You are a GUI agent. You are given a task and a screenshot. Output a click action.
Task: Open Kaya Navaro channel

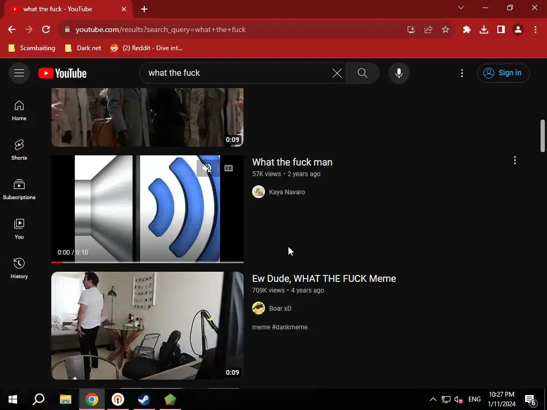(x=287, y=192)
